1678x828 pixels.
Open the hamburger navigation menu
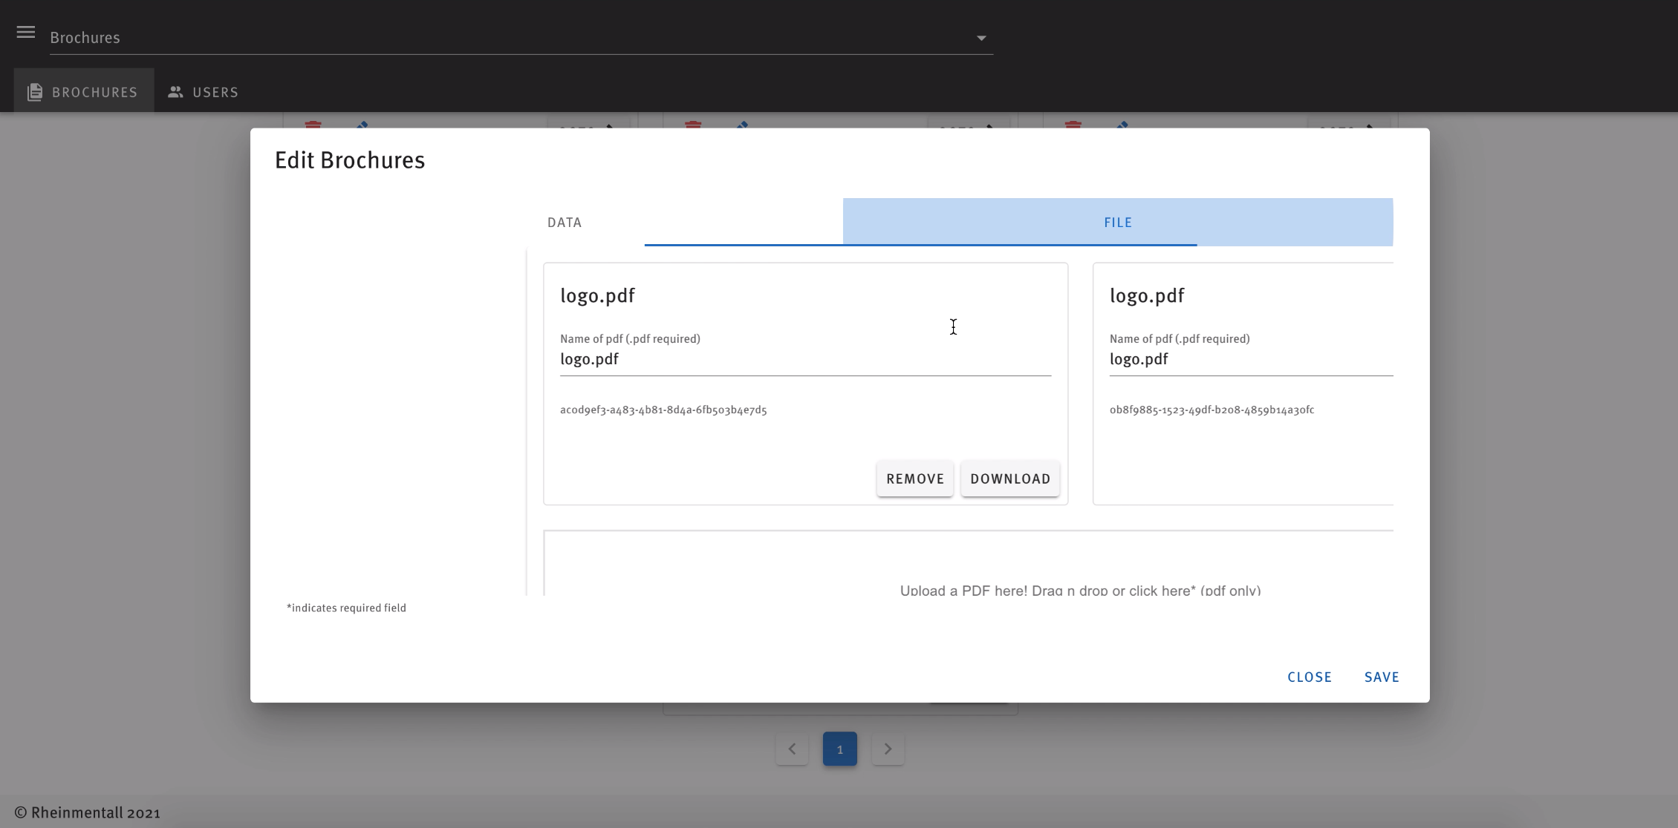26,33
